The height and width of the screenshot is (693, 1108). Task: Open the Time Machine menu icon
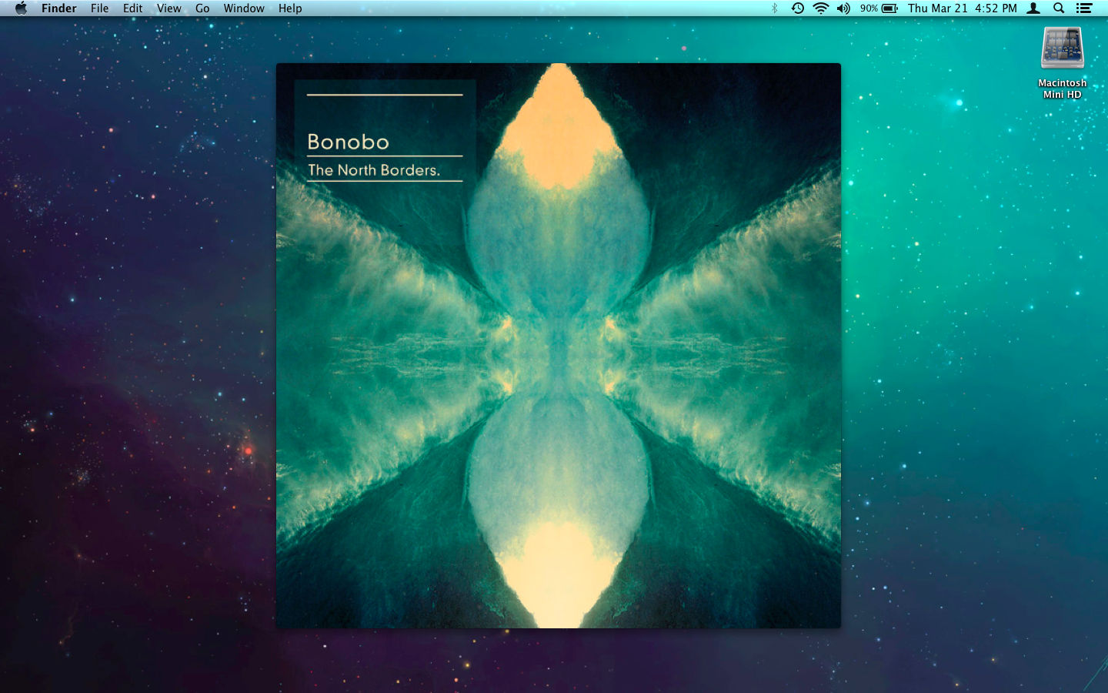click(x=798, y=8)
